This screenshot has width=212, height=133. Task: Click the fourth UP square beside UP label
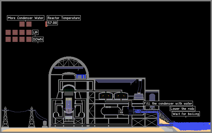click(x=29, y=33)
